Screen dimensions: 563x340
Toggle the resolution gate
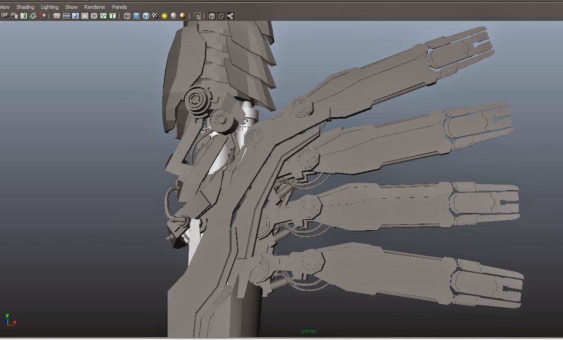tap(76, 15)
